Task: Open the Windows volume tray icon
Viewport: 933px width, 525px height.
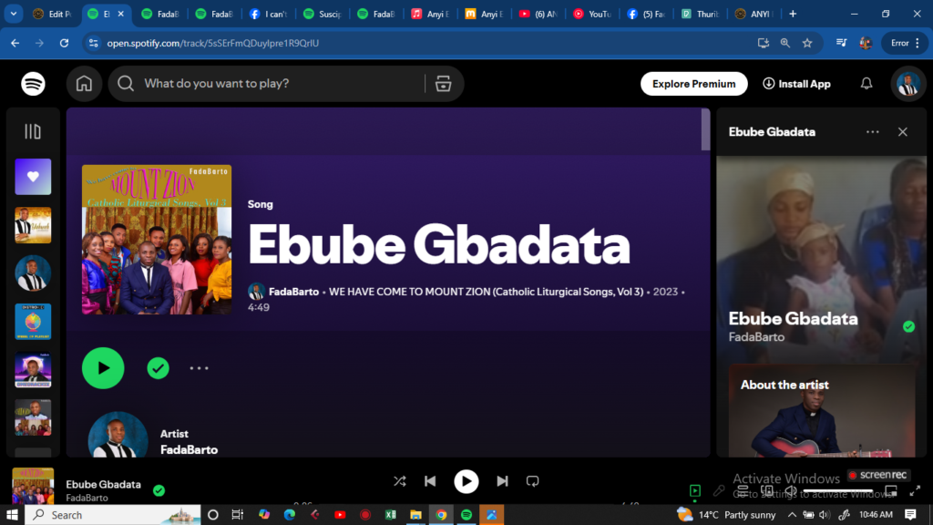Action: click(825, 515)
